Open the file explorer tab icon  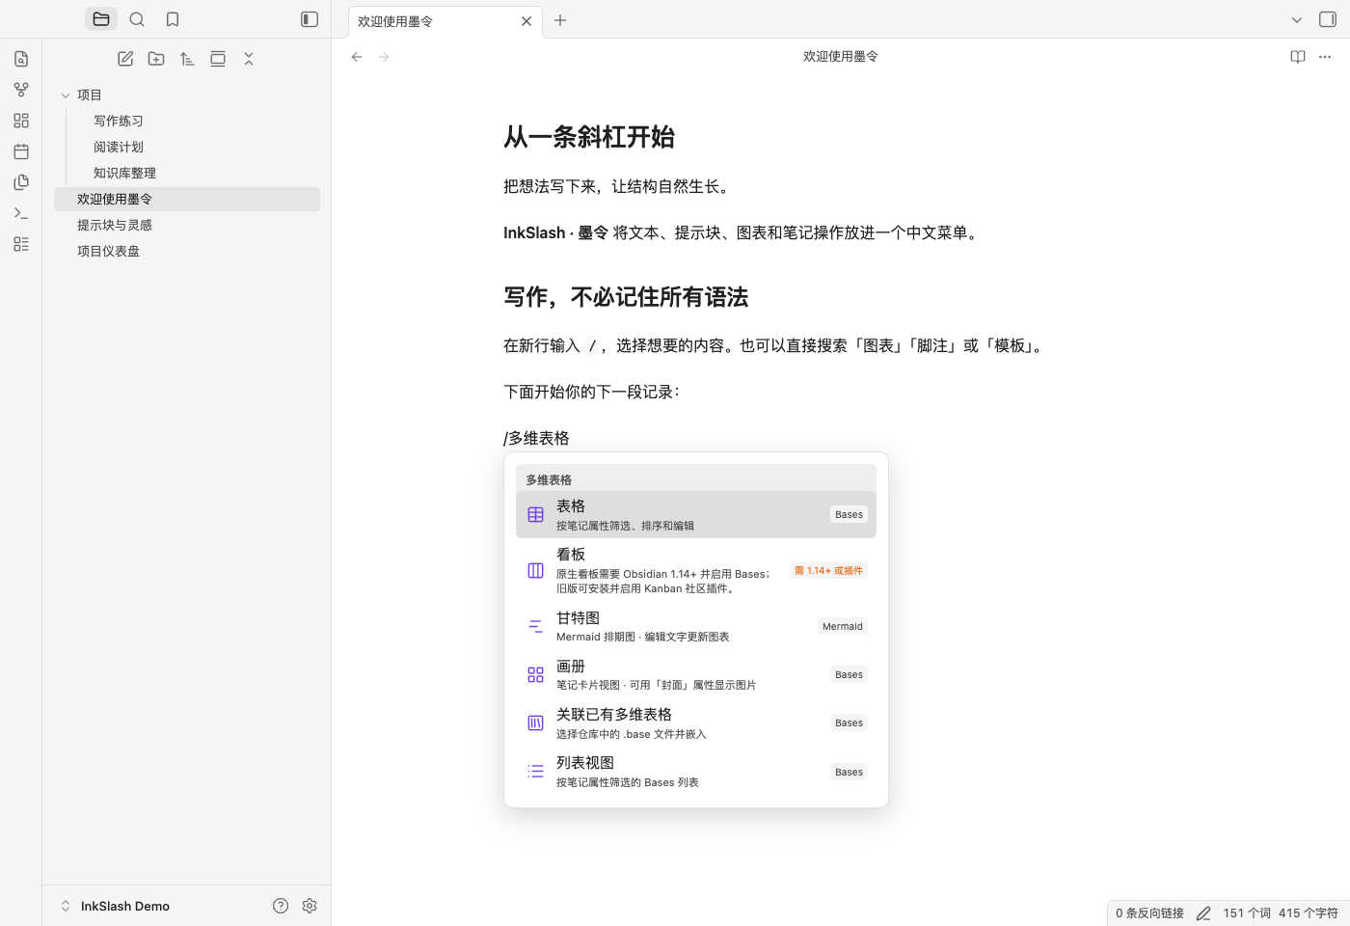101,19
